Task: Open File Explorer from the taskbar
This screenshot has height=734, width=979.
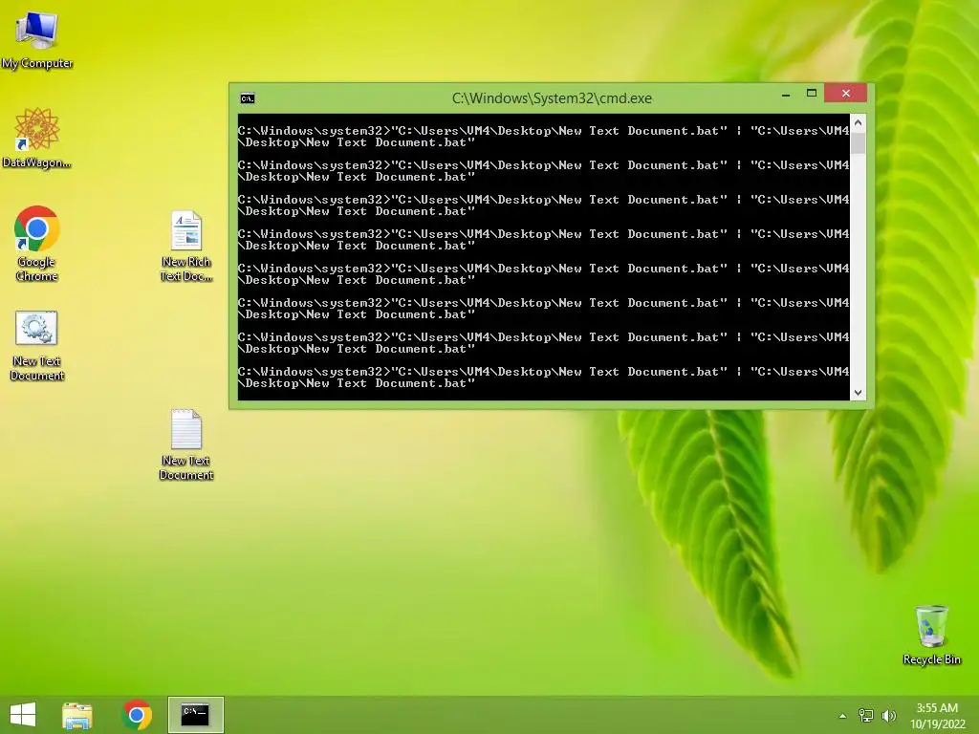Action: point(77,715)
